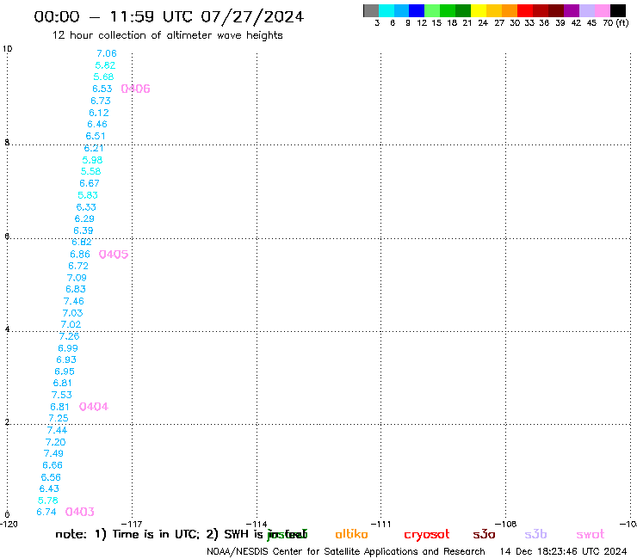Click the pink swot satellite label
The width and height of the screenshot is (637, 559).
[591, 534]
